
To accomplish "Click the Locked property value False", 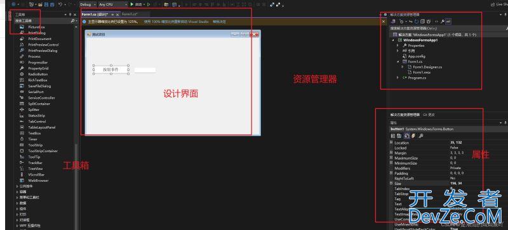I will coord(454,148).
